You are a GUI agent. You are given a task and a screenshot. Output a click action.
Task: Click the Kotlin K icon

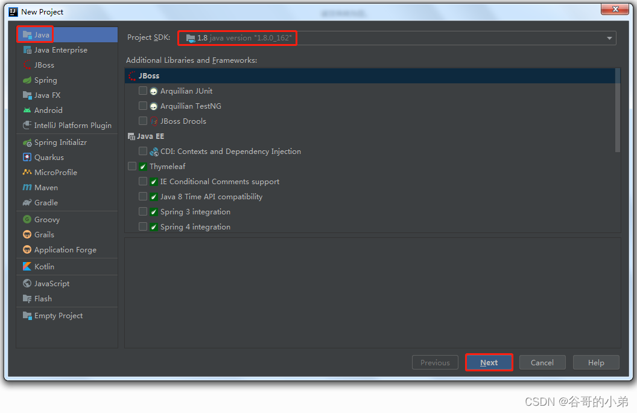pos(27,267)
